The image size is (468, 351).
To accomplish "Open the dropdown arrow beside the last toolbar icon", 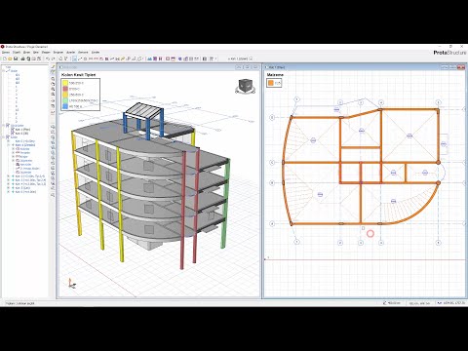I will click(x=215, y=58).
